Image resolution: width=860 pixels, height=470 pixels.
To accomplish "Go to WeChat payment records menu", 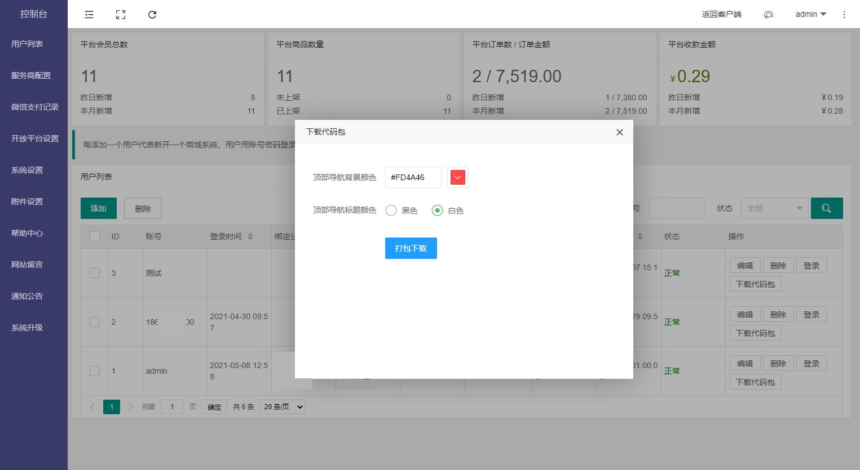I will 34,107.
